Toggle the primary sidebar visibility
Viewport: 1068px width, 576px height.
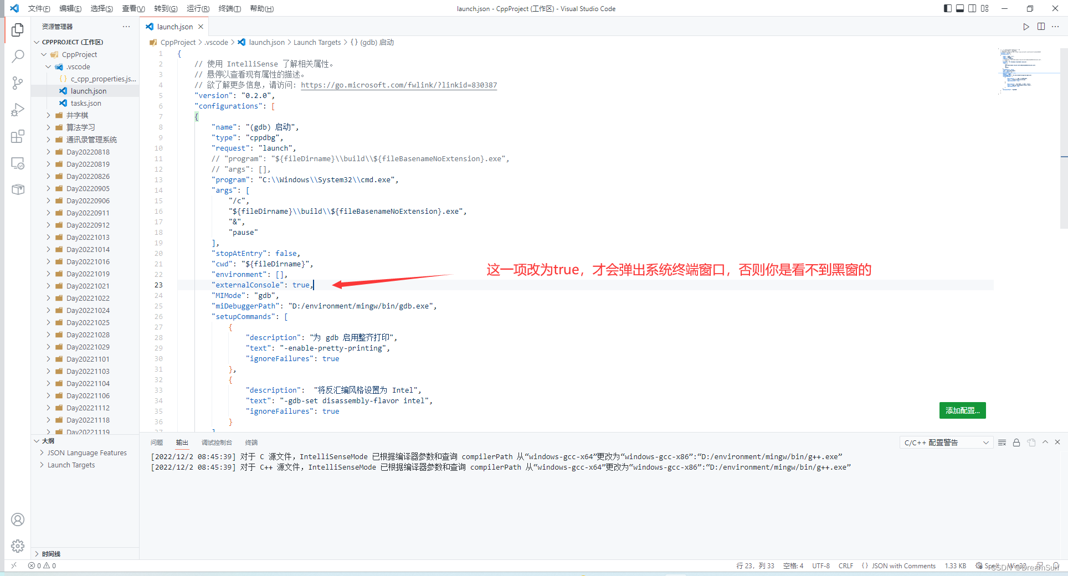[x=948, y=8]
